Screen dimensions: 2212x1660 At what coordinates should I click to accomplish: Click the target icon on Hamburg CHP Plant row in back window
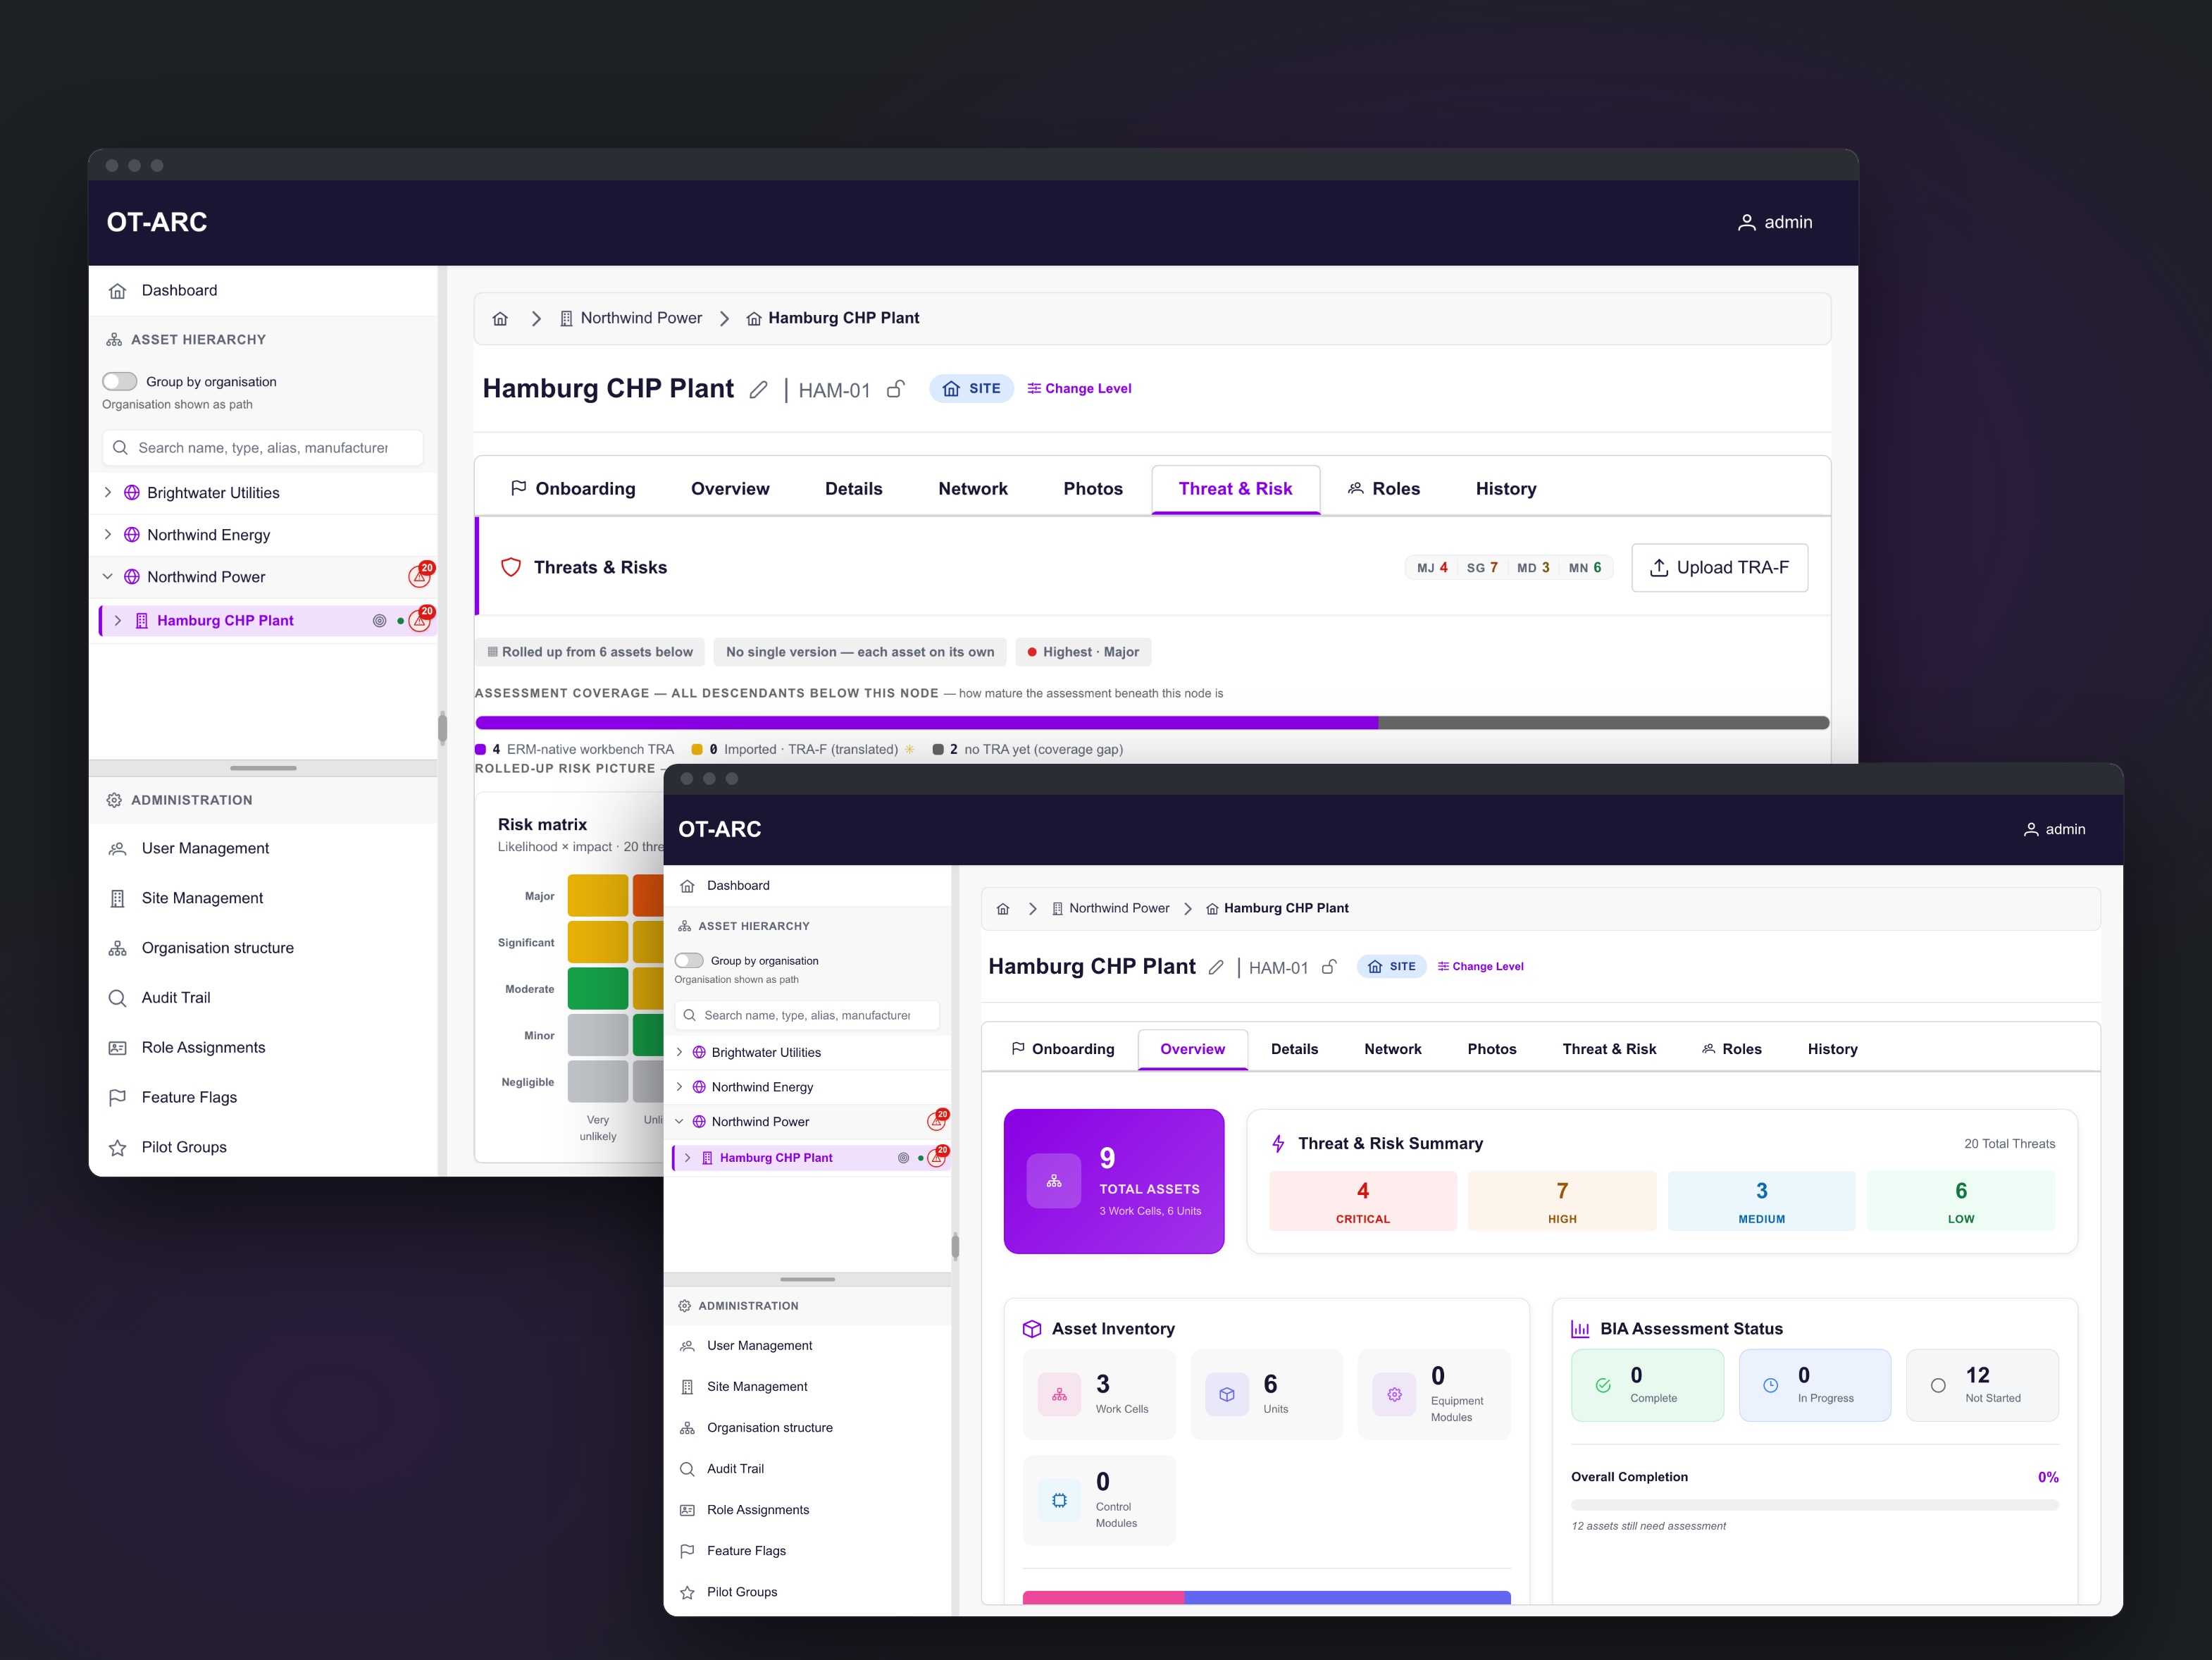tap(379, 621)
